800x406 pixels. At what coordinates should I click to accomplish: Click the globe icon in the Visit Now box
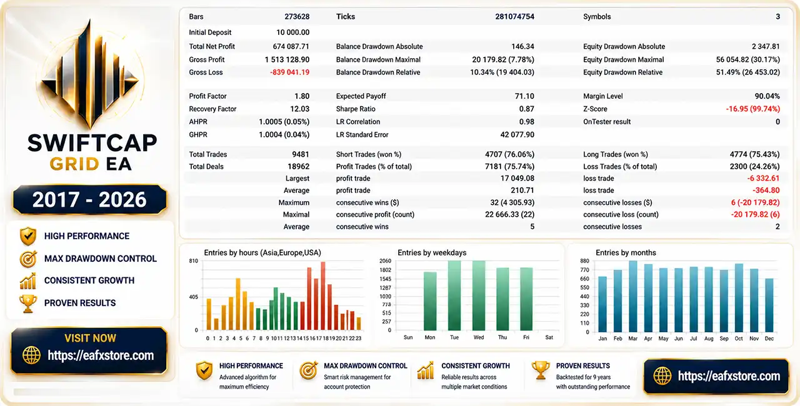[31, 355]
